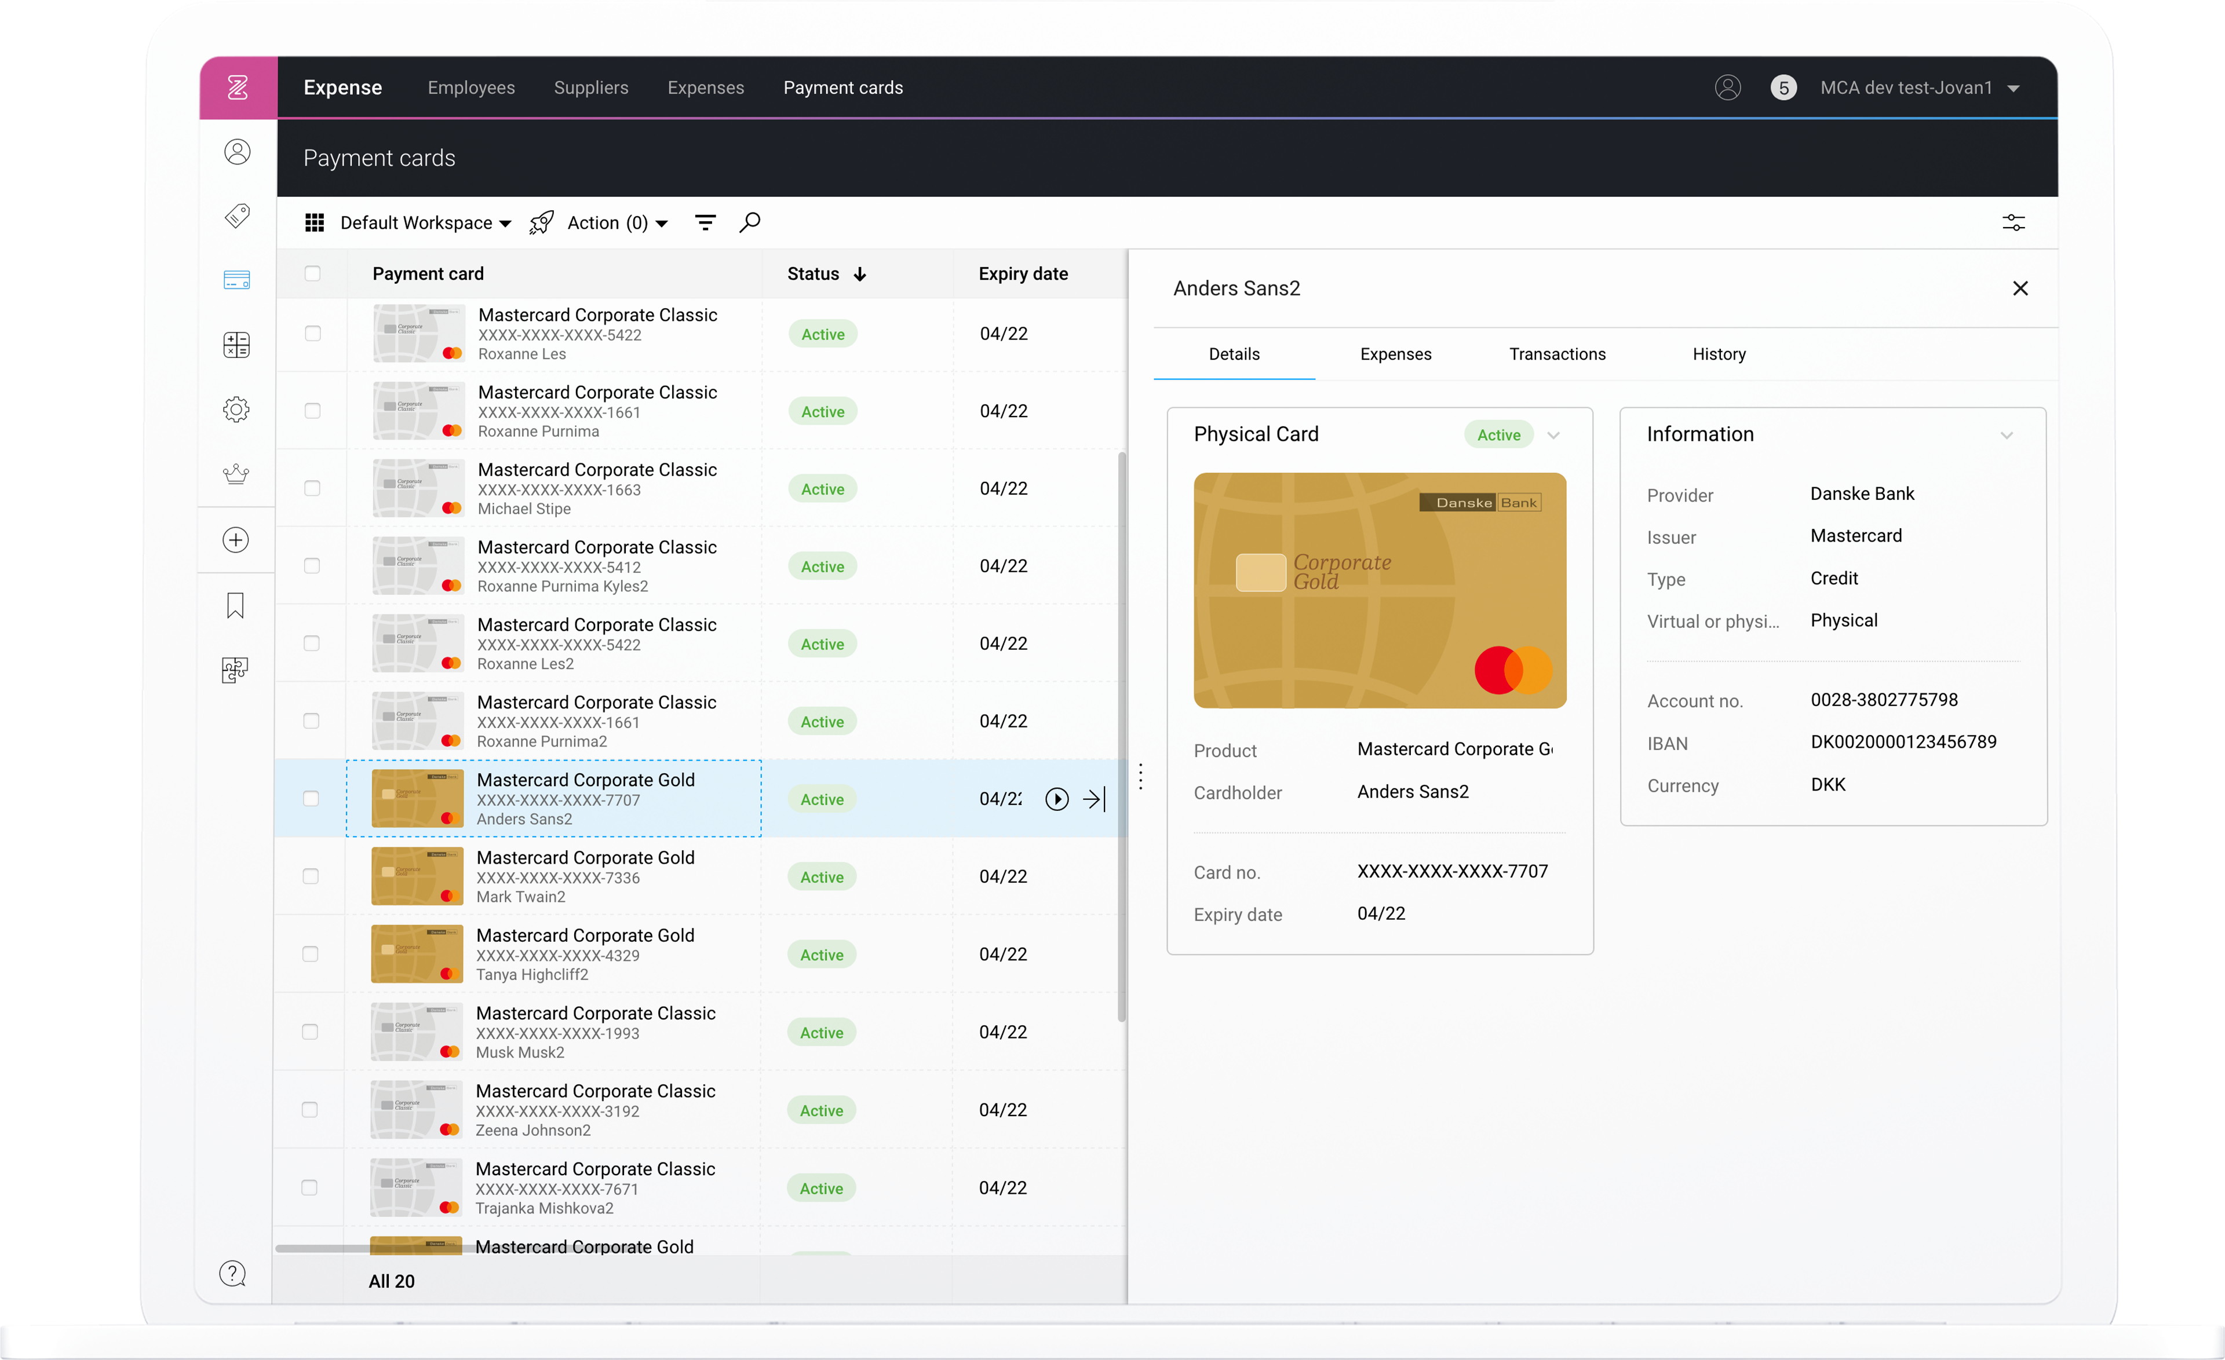Screen dimensions: 2225x1360
Task: Open the Expenses top menu
Action: pyautogui.click(x=706, y=87)
